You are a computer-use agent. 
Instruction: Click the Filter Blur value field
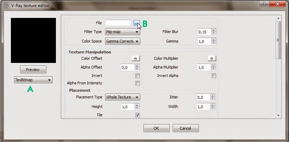[x=204, y=32]
